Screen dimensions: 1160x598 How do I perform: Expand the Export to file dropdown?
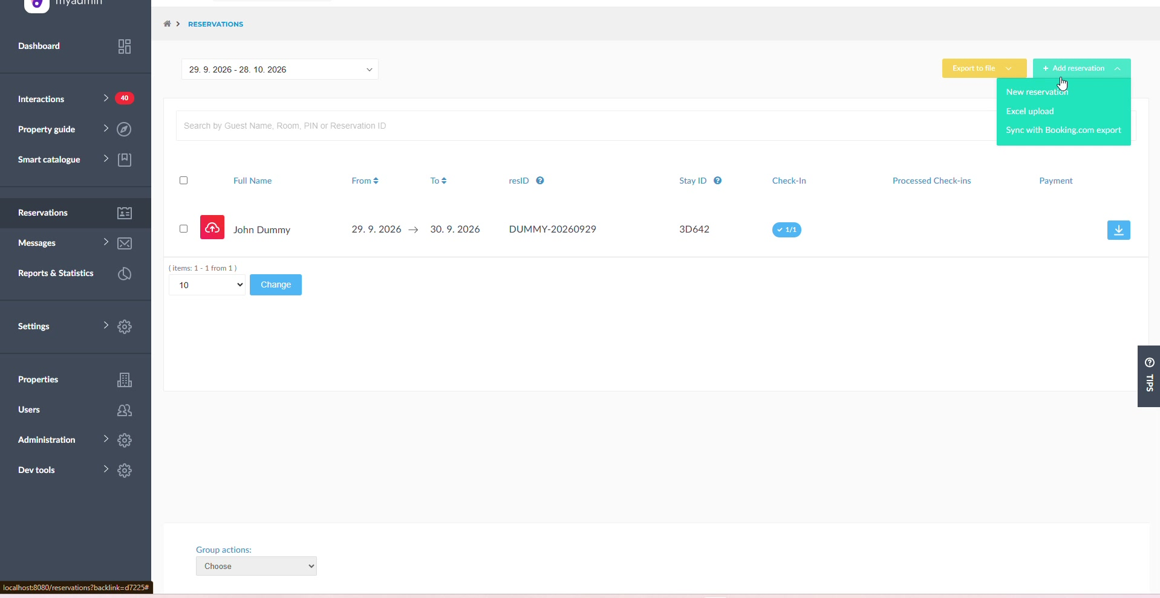984,68
